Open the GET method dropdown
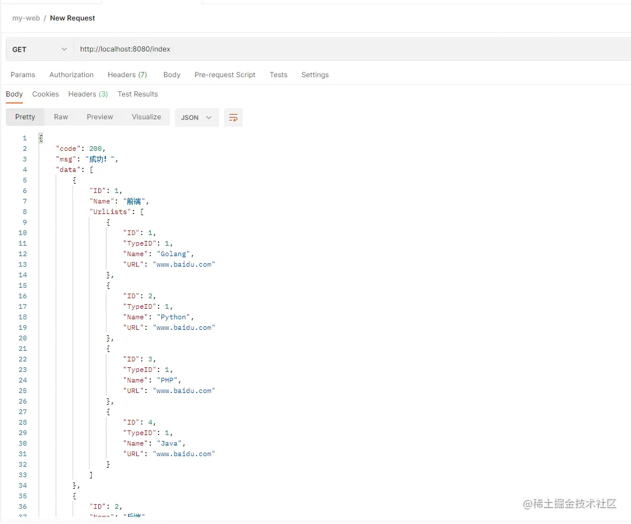The height and width of the screenshot is (524, 631). [x=39, y=50]
